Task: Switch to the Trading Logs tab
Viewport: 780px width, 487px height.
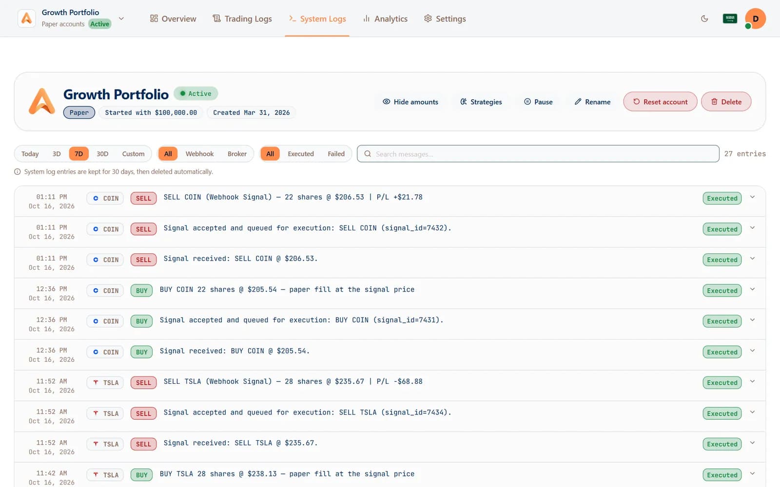Action: click(242, 19)
